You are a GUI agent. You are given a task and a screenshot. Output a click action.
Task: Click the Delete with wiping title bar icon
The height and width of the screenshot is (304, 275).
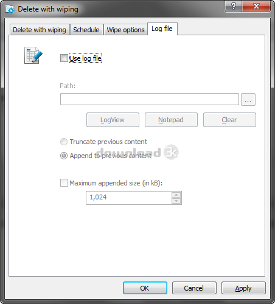[x=10, y=9]
